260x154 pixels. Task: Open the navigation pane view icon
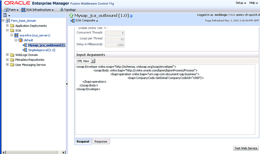[5, 15]
